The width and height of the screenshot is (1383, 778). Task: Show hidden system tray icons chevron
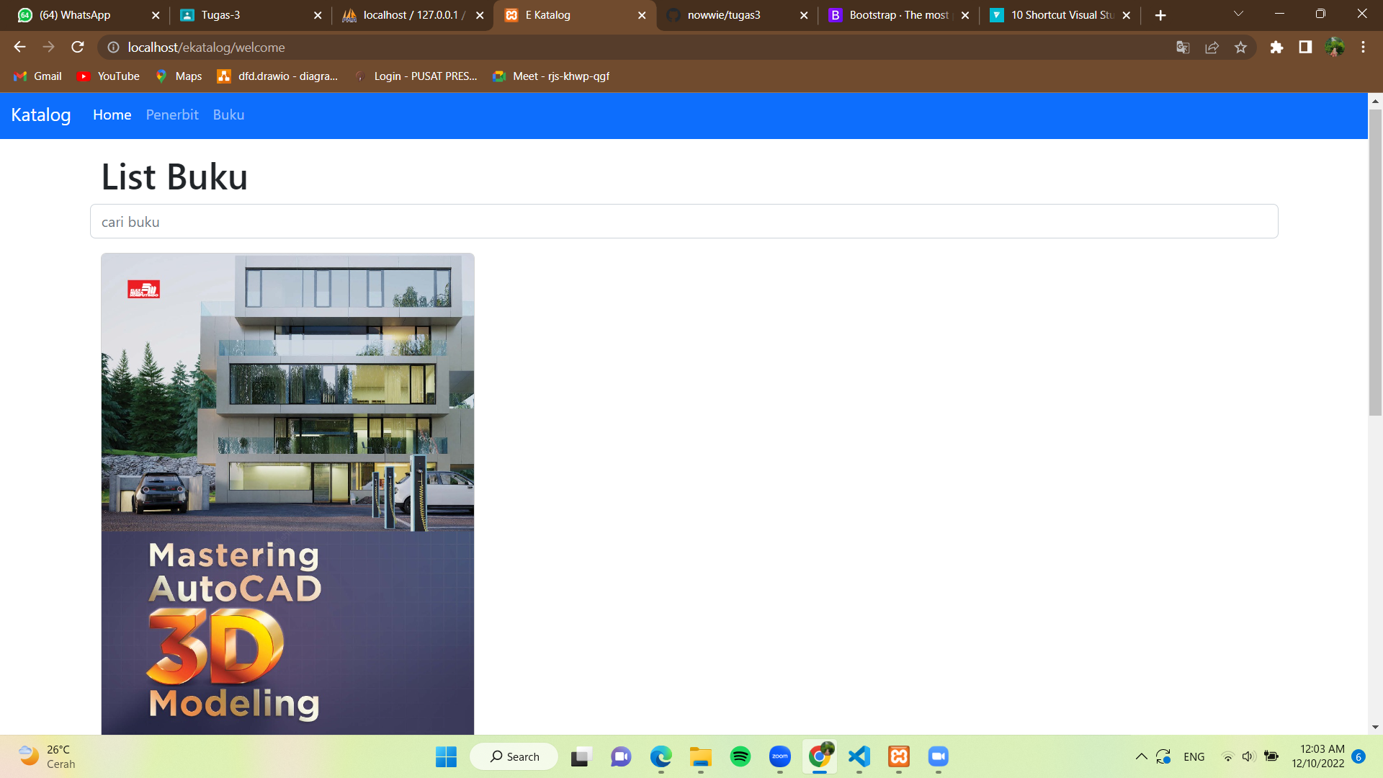[1141, 756]
